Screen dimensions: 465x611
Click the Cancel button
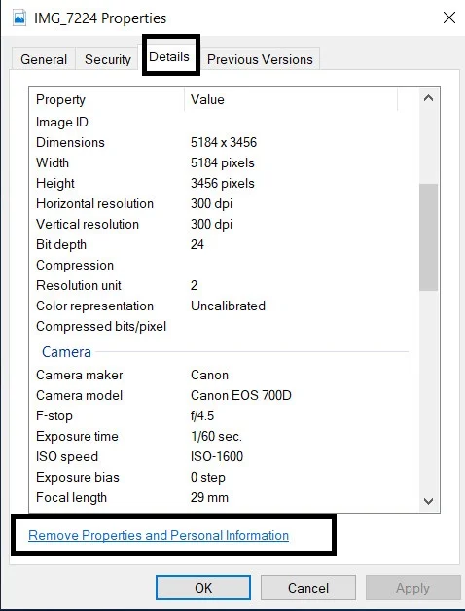308,588
